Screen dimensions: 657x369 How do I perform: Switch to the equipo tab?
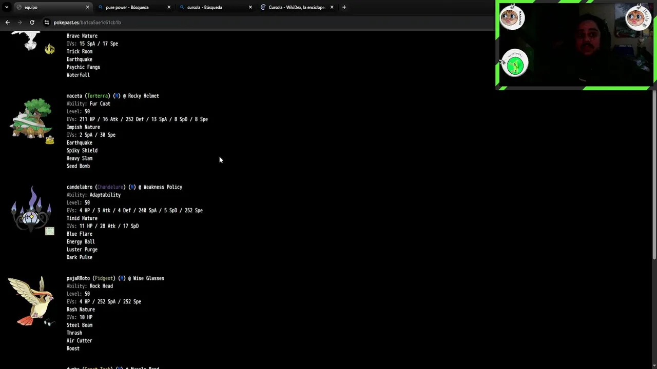pyautogui.click(x=51, y=7)
